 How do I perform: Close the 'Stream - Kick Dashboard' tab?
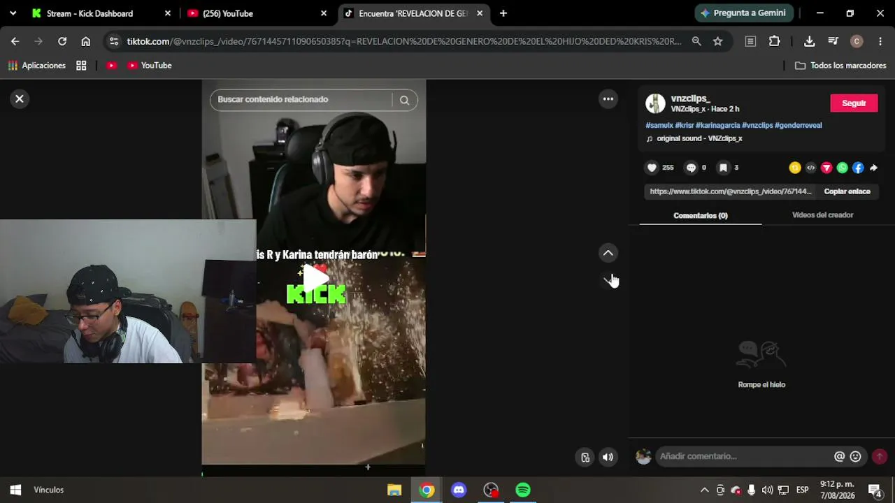(x=168, y=13)
